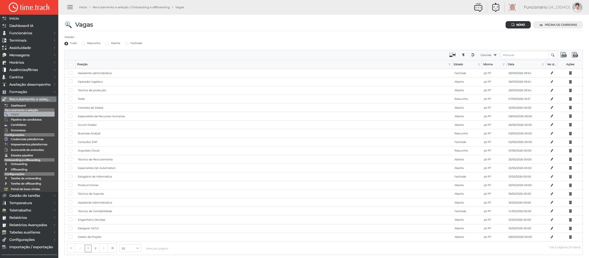Select the Aberta state radio button
The image size is (589, 258).
pyautogui.click(x=107, y=43)
